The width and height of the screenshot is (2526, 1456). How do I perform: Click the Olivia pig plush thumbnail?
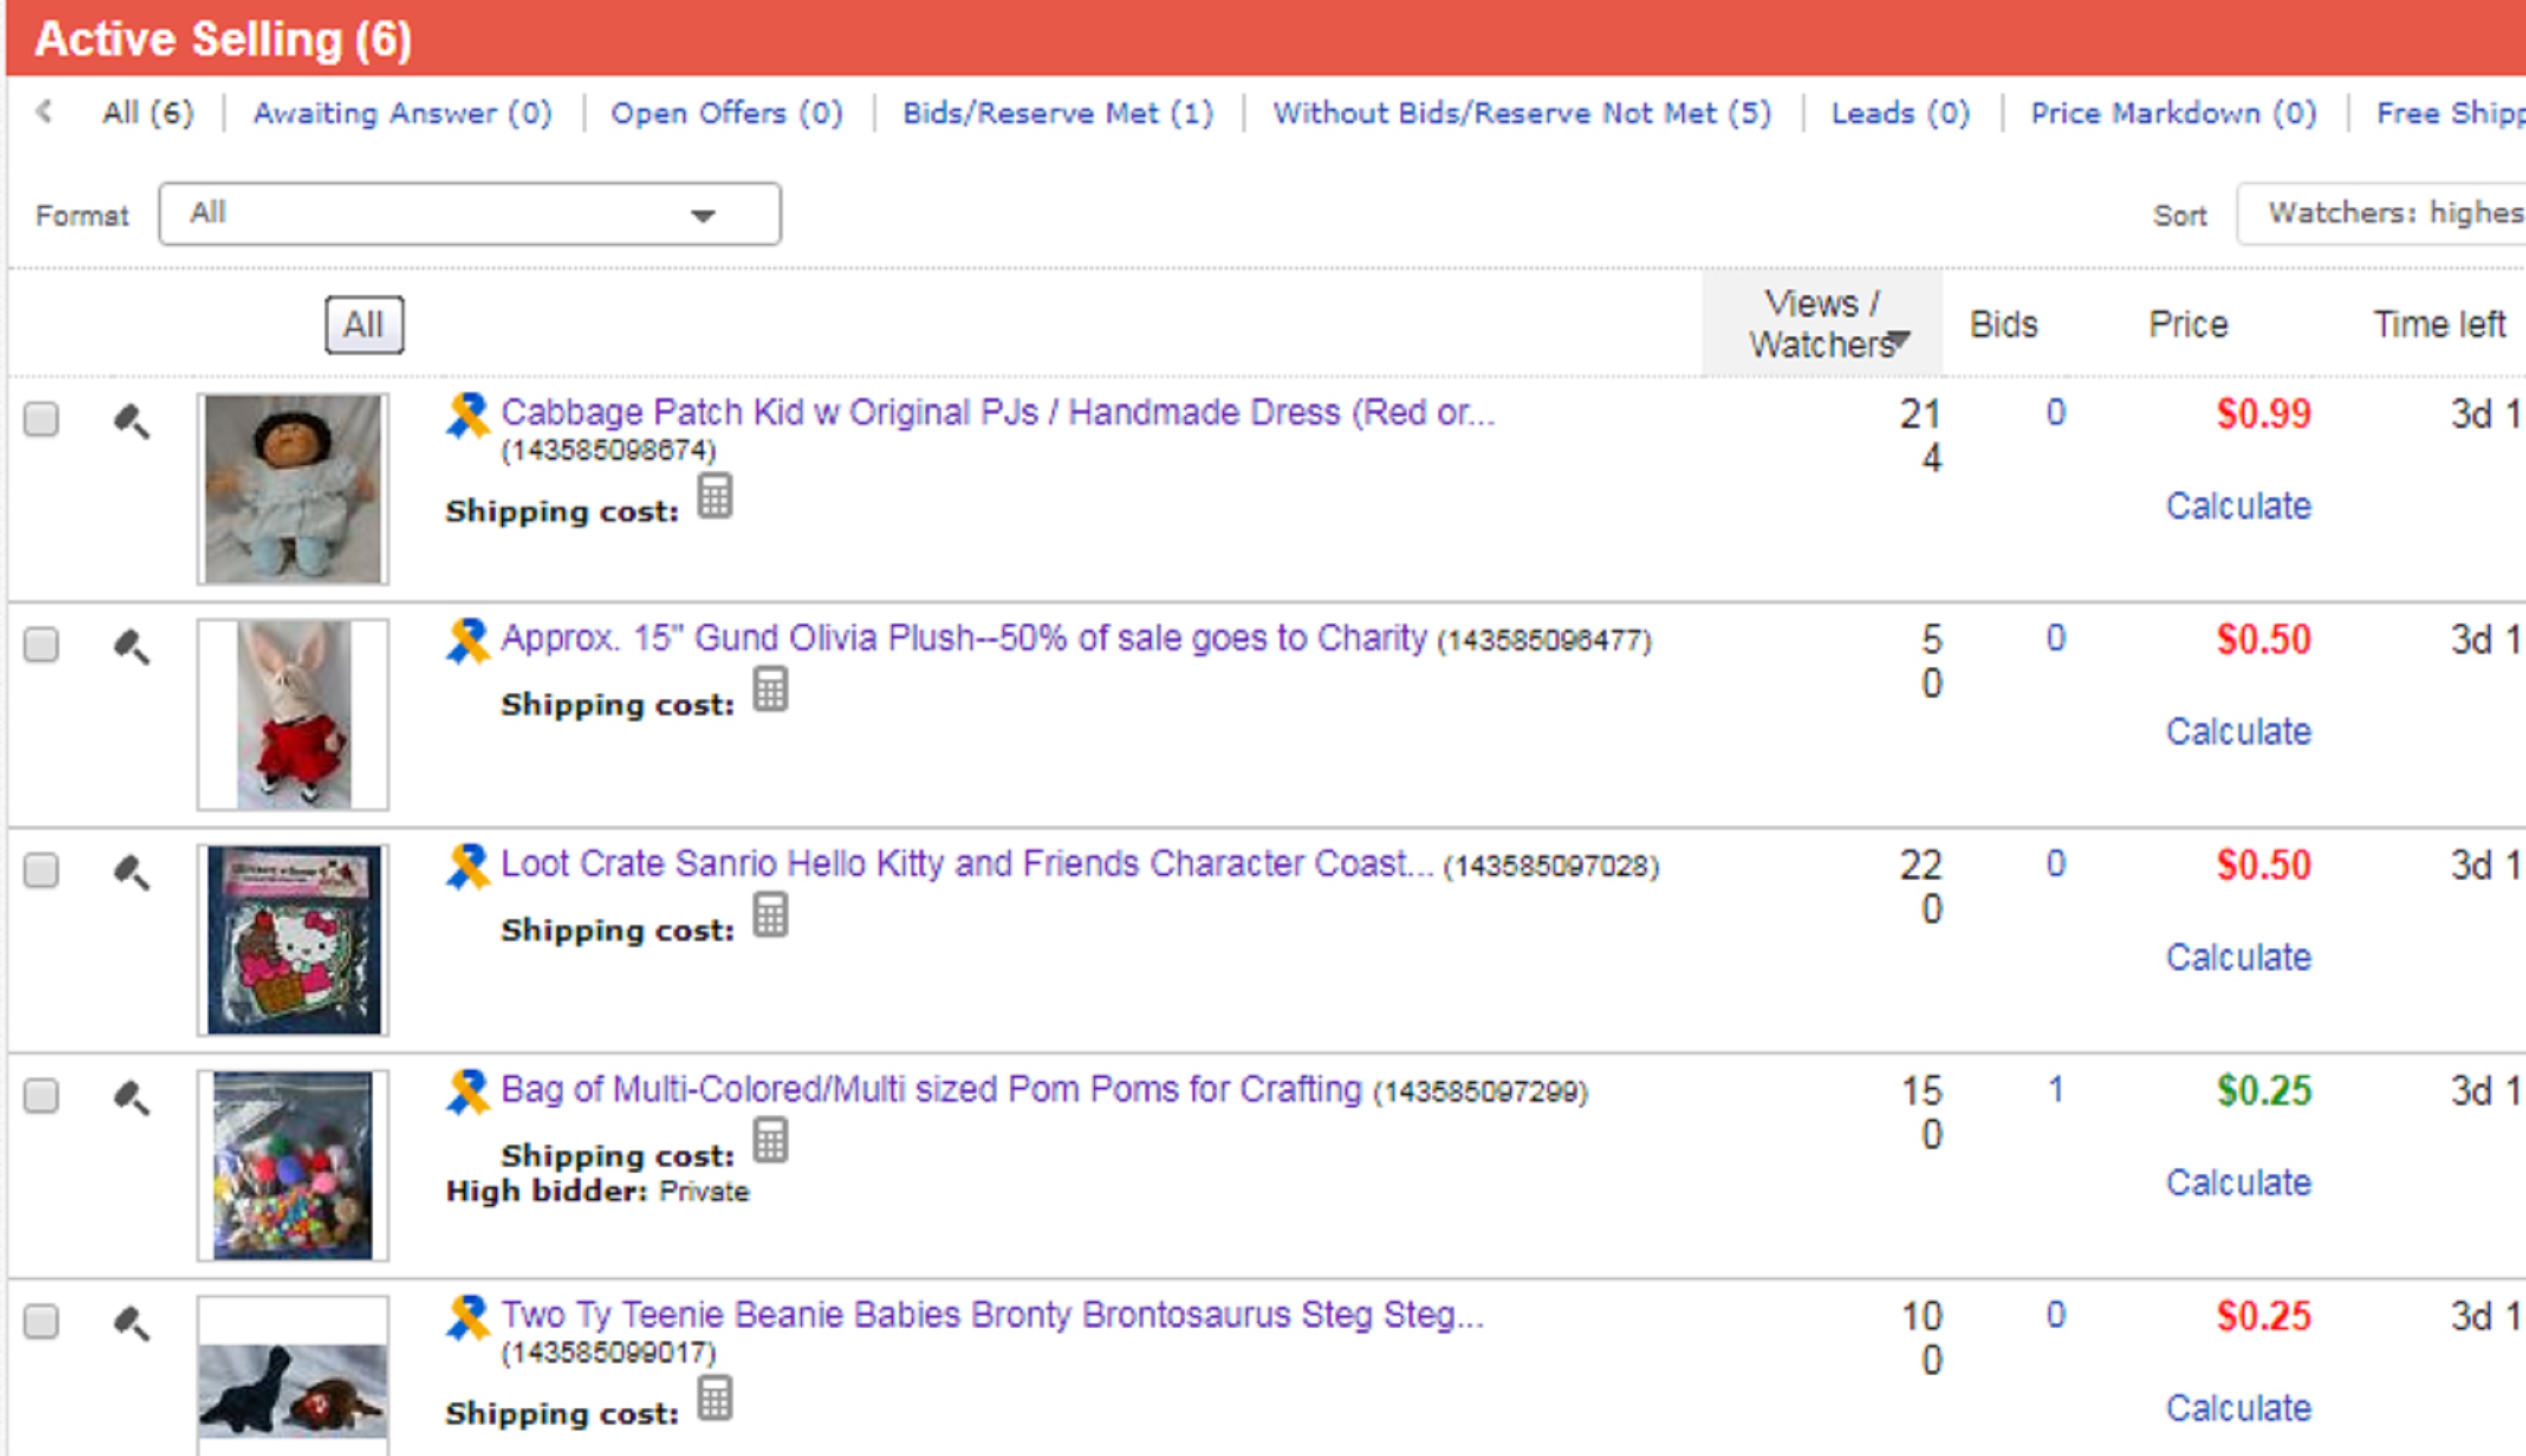pos(293,715)
